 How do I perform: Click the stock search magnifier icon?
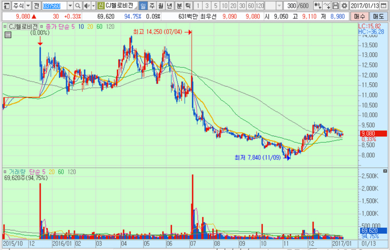[x=79, y=6]
